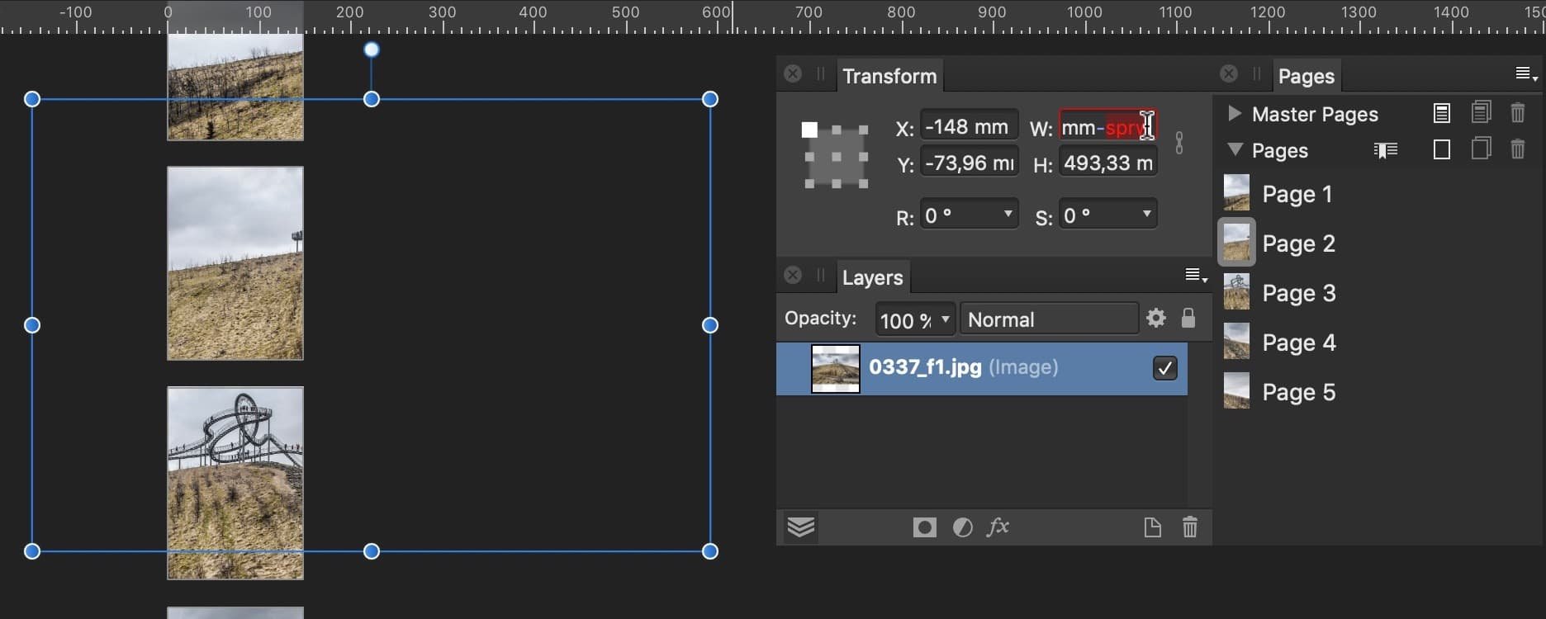1546x619 pixels.
Task: Toggle the layer lock icon
Action: 1188,318
